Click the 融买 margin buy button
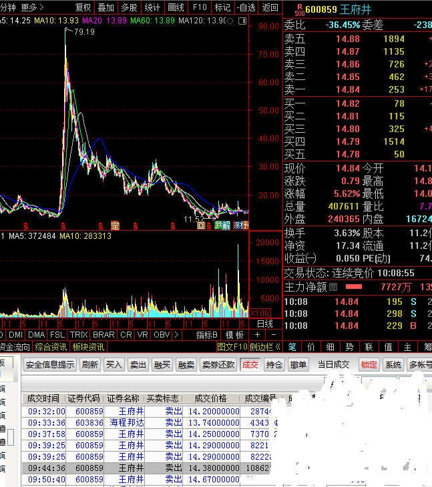 click(x=162, y=365)
